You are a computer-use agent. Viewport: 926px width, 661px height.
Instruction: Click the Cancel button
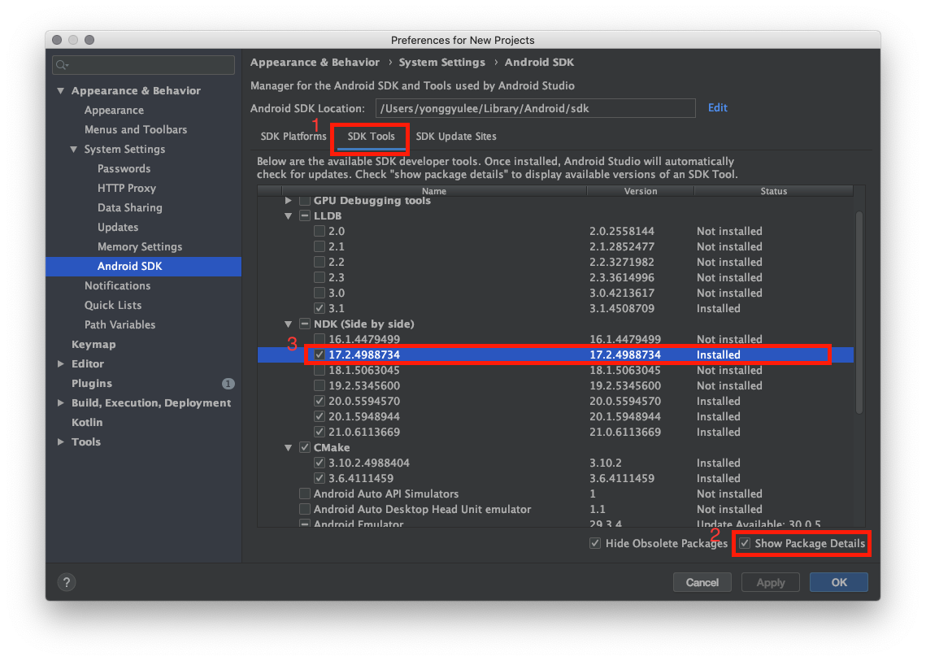[x=702, y=582]
